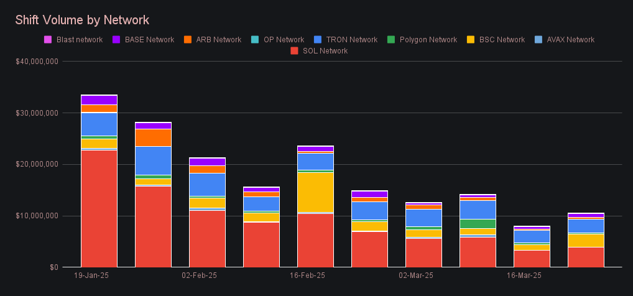Viewport: 633px width, 296px height.
Task: Click the green Polygon Network legend swatch
Action: pos(390,40)
